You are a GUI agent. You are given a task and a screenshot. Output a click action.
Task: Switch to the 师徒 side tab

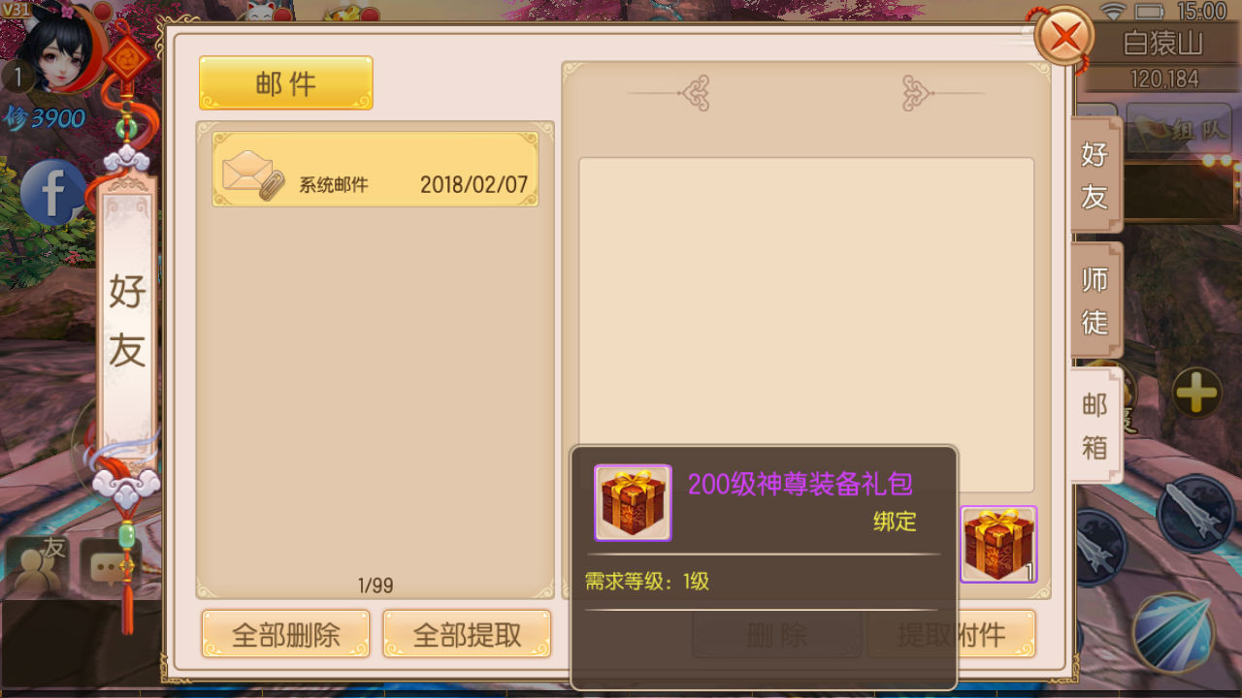(1095, 301)
